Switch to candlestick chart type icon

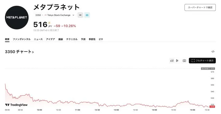pos(177,61)
